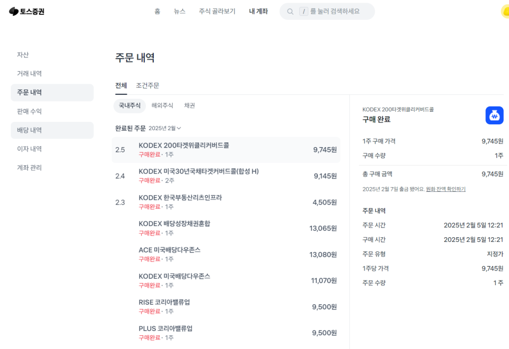The height and width of the screenshot is (349, 509).
Task: Go to 홈 in top navigation
Action: pyautogui.click(x=157, y=12)
